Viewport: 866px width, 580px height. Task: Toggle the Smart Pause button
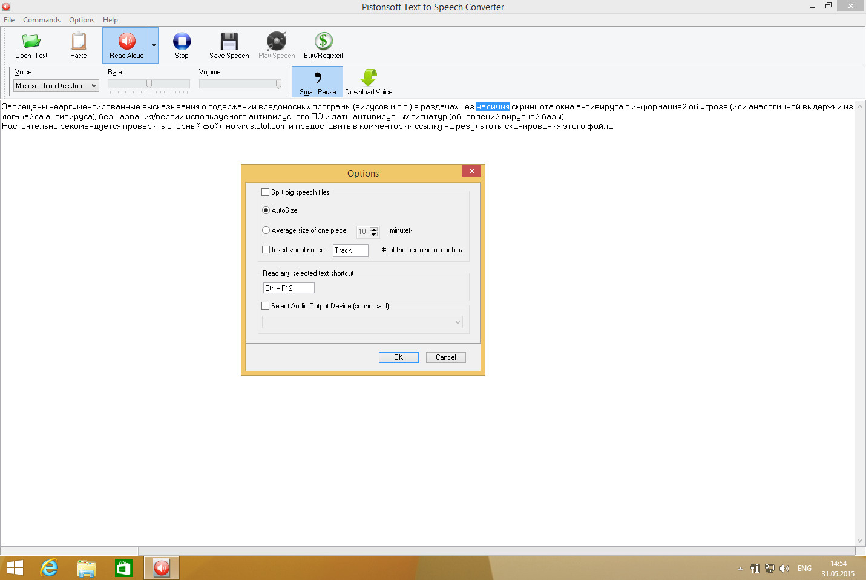[x=318, y=82]
